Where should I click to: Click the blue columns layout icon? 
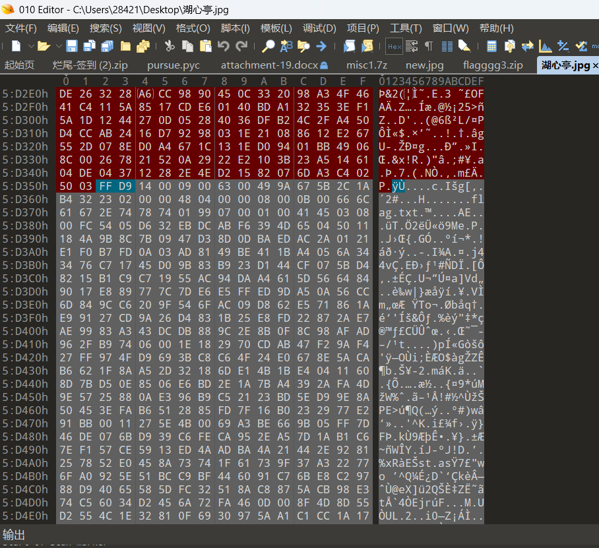pyautogui.click(x=447, y=46)
